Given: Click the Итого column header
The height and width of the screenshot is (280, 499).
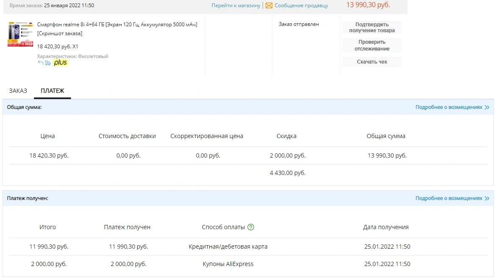Looking at the screenshot, I should pos(48,227).
